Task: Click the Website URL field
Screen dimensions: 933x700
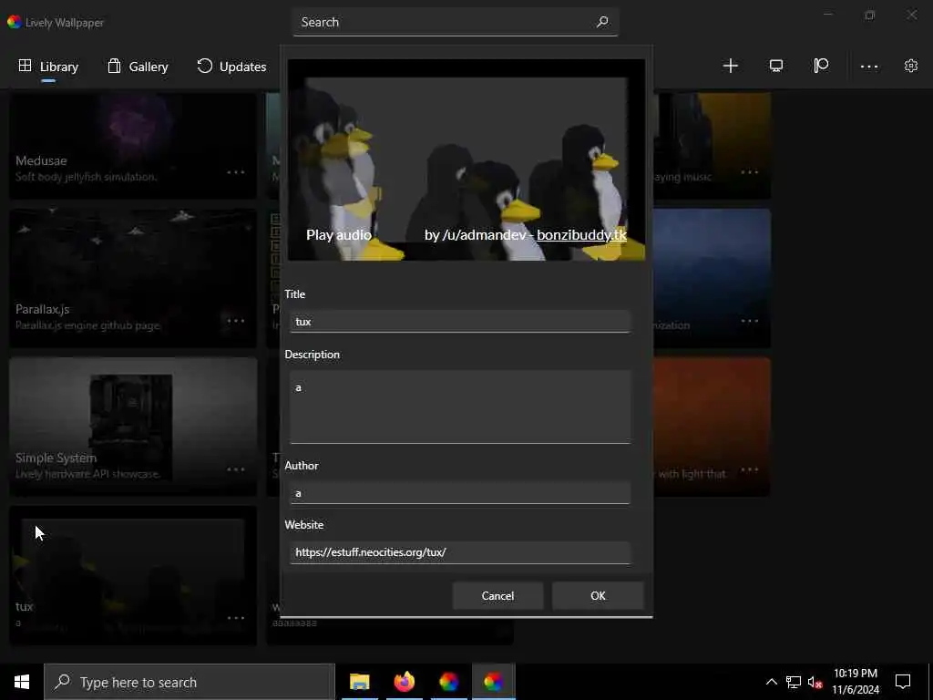Action: tap(459, 552)
